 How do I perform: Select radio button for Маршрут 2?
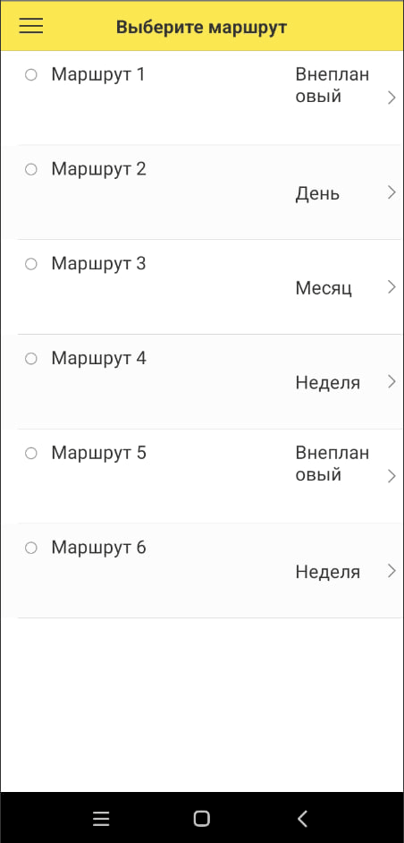point(31,169)
